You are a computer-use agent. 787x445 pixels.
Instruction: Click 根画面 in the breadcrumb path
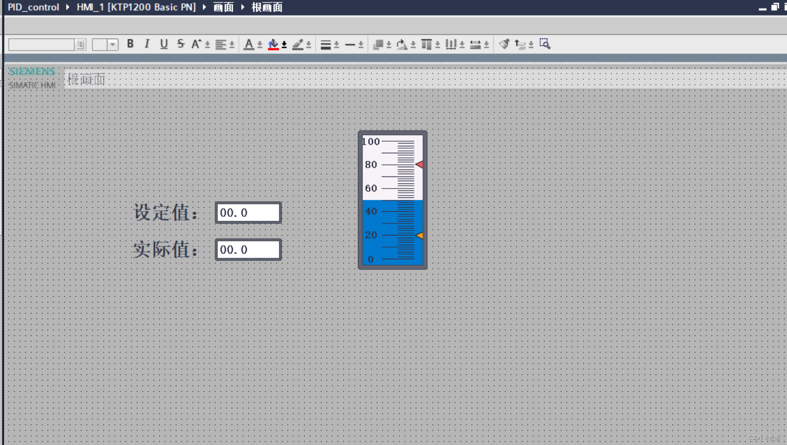point(267,7)
